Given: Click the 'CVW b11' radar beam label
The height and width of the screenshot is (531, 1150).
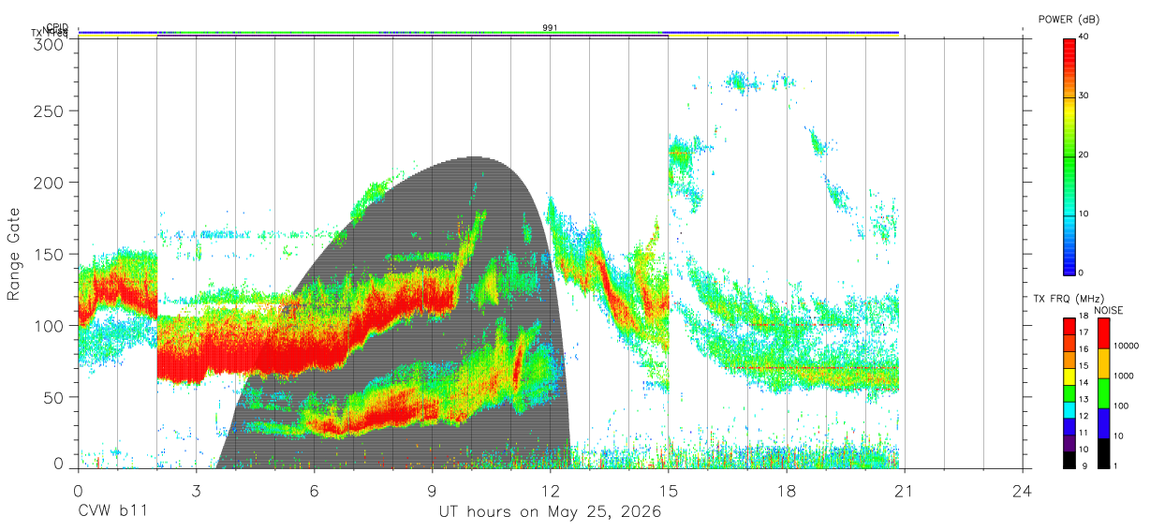Looking at the screenshot, I should (x=112, y=512).
